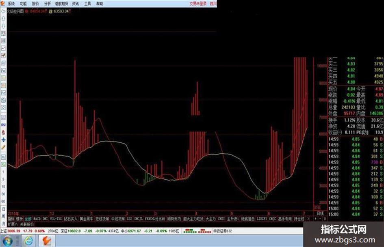Click the green icon below F5 in the sidebar
This screenshot has width=384, height=247.
[3, 164]
